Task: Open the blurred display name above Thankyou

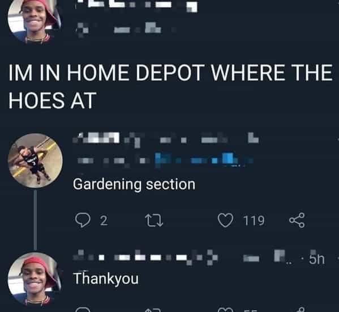Action: coord(145,257)
